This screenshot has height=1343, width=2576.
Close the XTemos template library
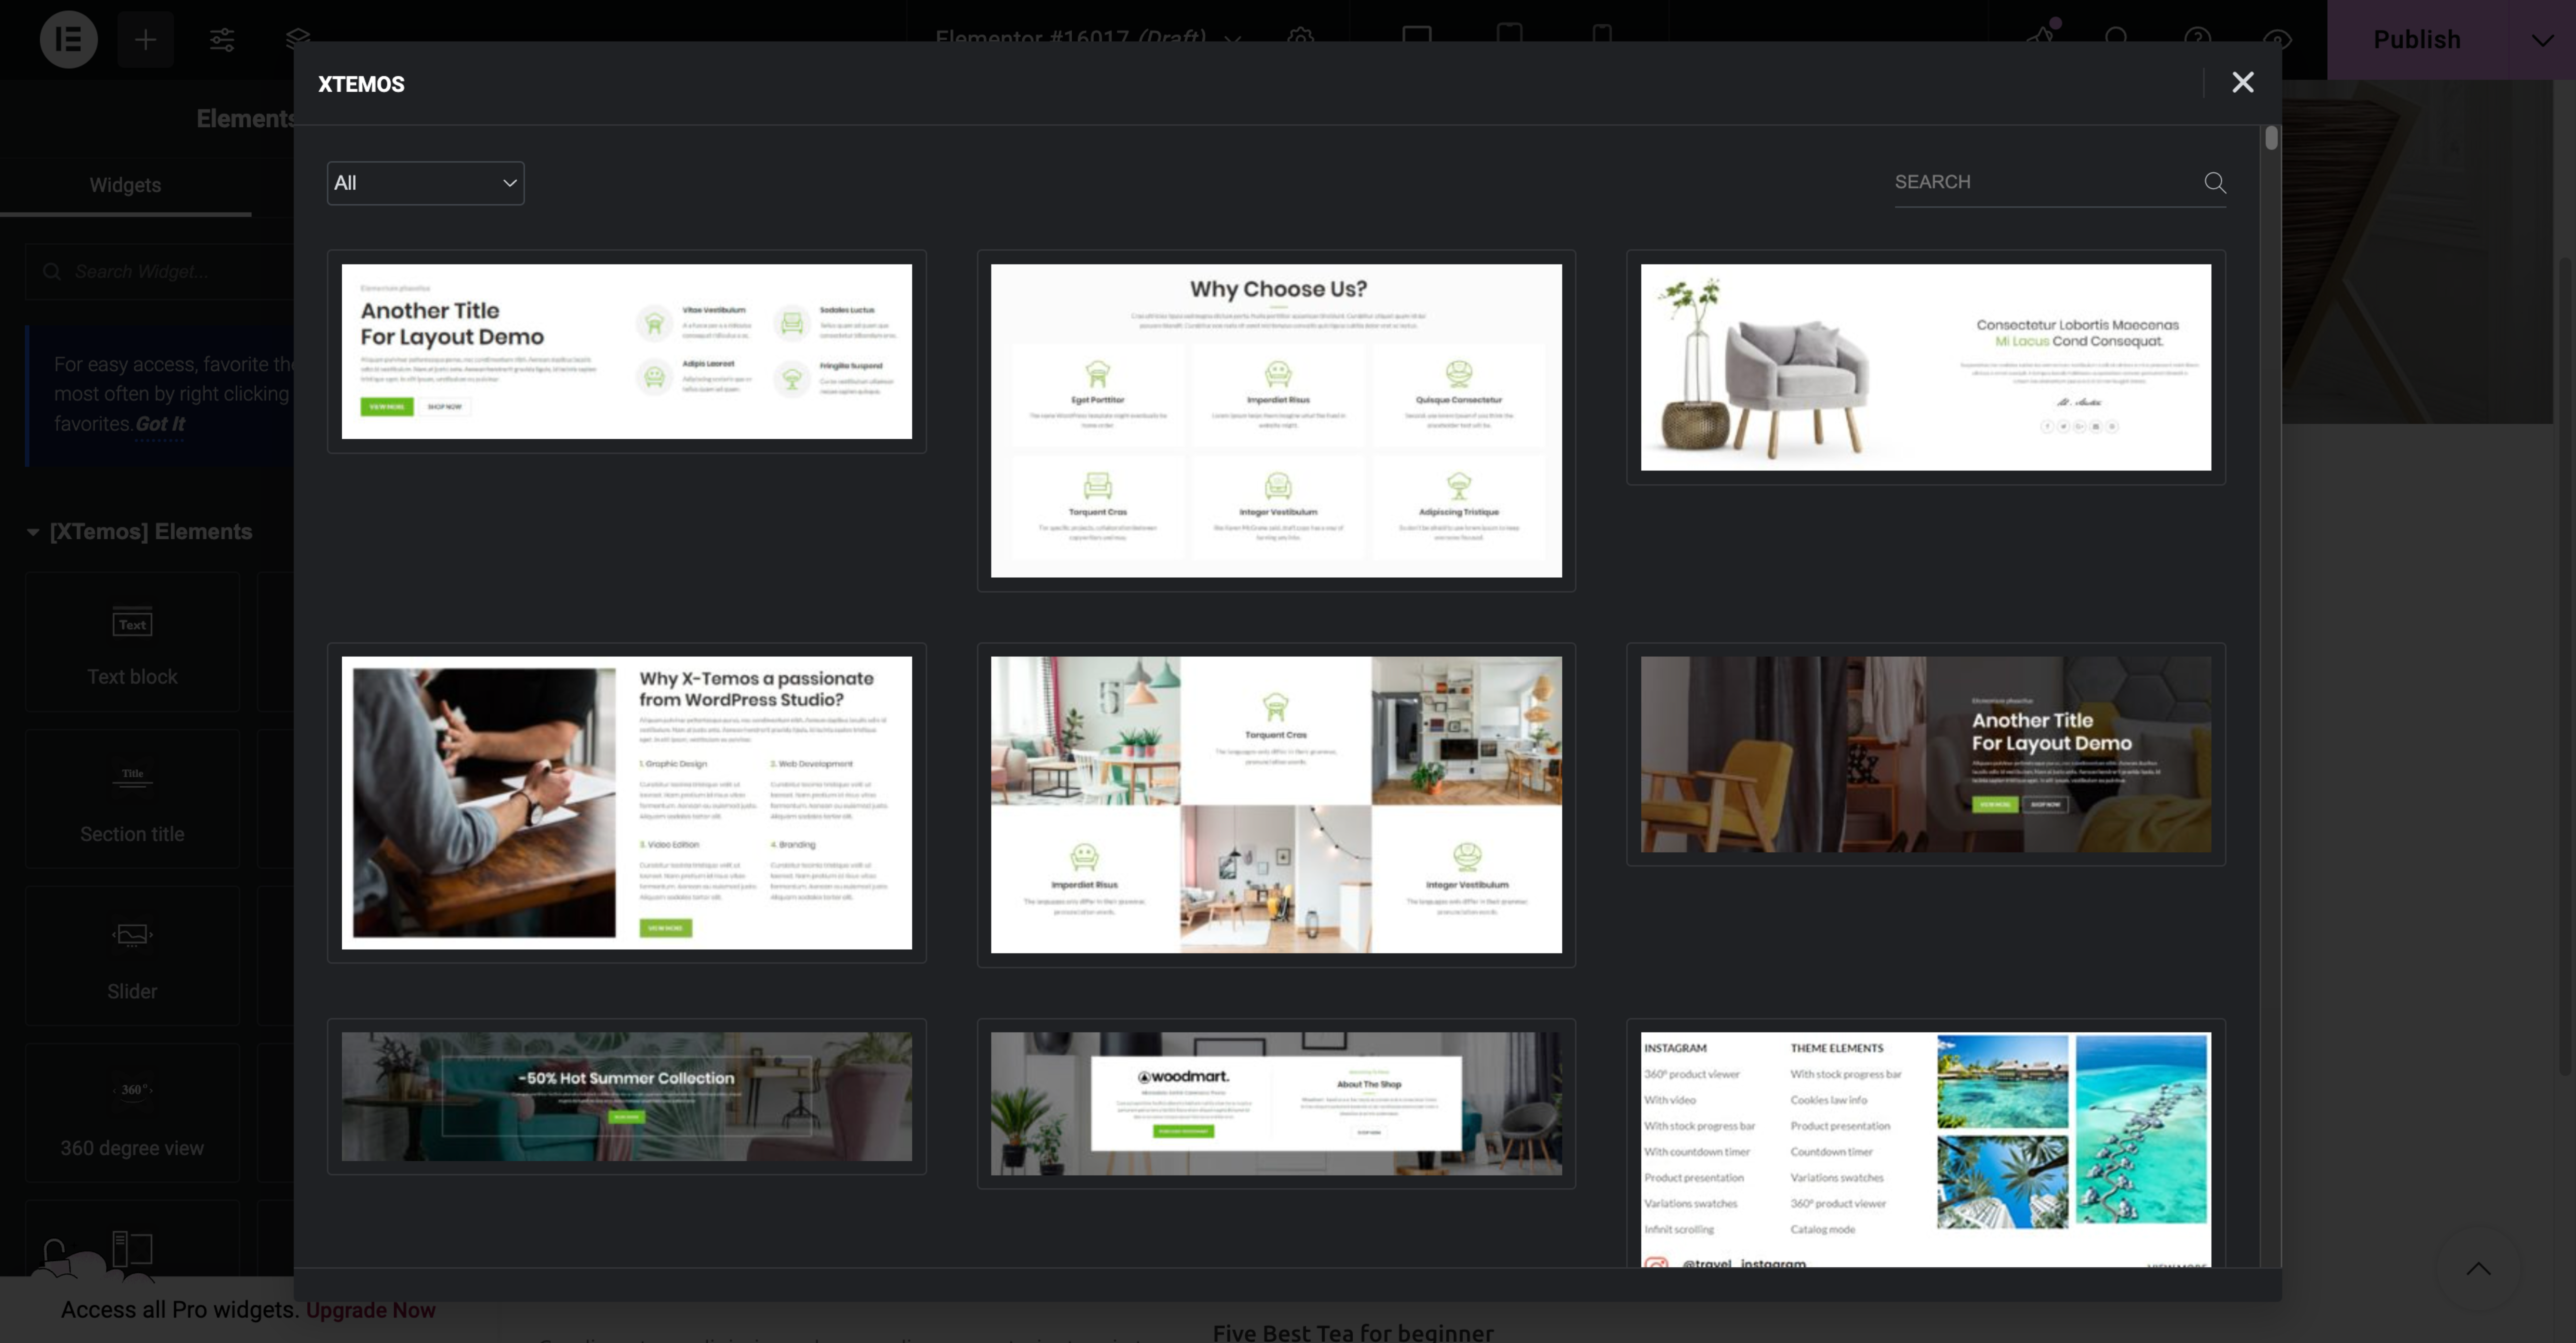click(2243, 83)
